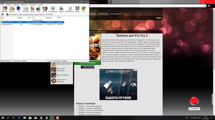Close the Far Cry browser tab
Image resolution: width=215 pixels, height=120 pixels.
(x=106, y=2)
